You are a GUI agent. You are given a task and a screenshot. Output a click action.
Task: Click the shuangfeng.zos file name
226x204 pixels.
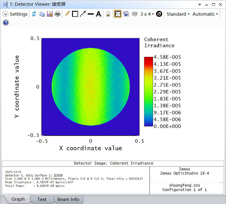coord(184,185)
